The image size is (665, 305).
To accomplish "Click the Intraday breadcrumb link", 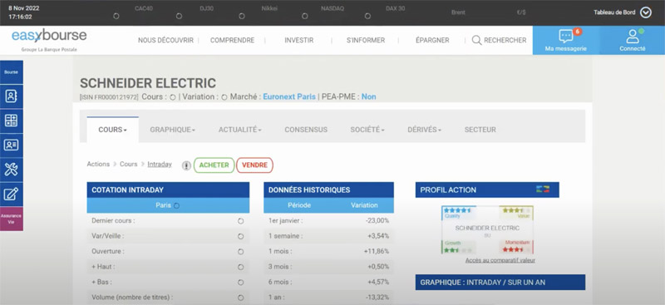I will [x=160, y=165].
